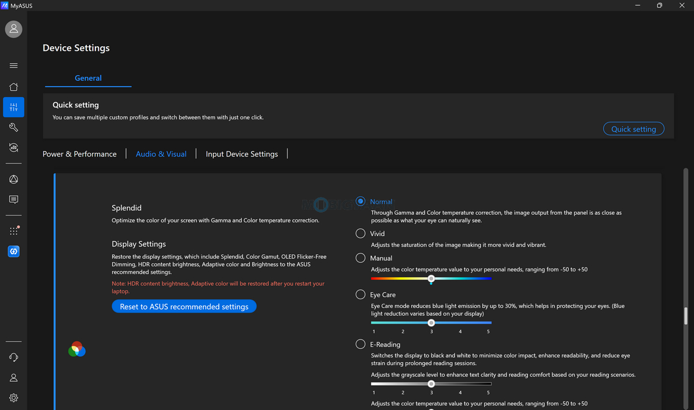Click level '1' under E-Reading grayscale slider
This screenshot has width=694, height=410.
374,393
